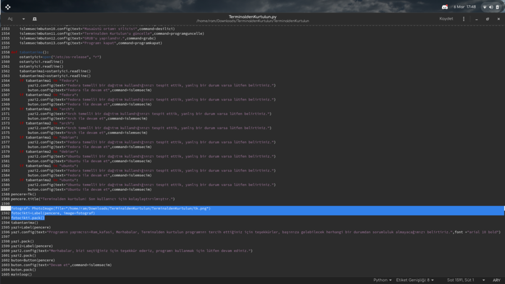505x284 pixels.
Task: Click line 1592 fotocikti=Label(pencere, image=fotograf)
Action: point(53,213)
